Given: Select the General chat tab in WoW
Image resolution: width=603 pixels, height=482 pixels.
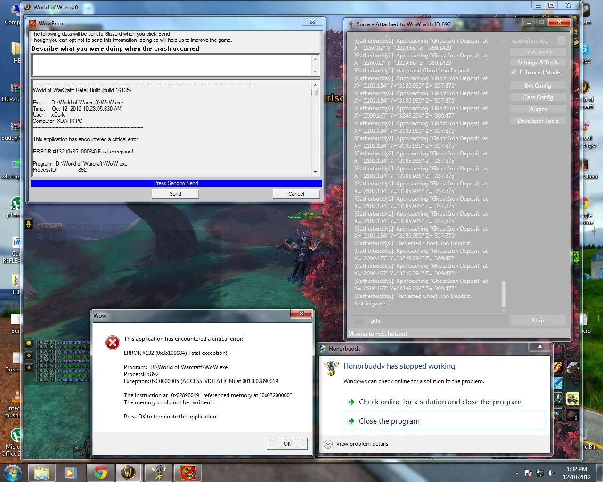Looking at the screenshot, I should (49, 227).
